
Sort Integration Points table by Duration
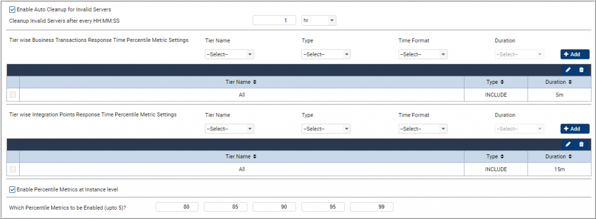[x=559, y=156]
